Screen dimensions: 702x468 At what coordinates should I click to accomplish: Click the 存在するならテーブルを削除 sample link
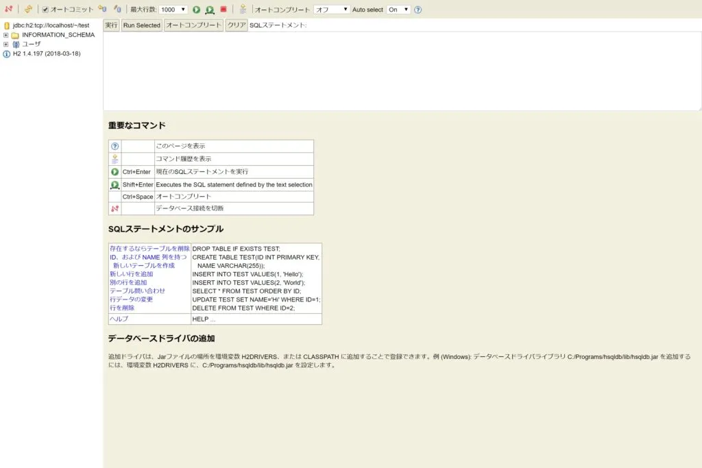[x=149, y=248]
